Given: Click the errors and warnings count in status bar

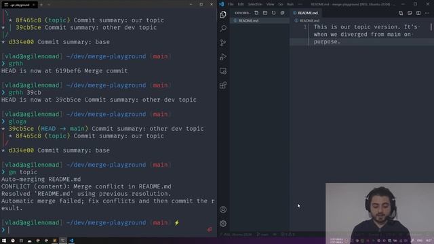Looking at the screenshot, I should coord(288,235).
